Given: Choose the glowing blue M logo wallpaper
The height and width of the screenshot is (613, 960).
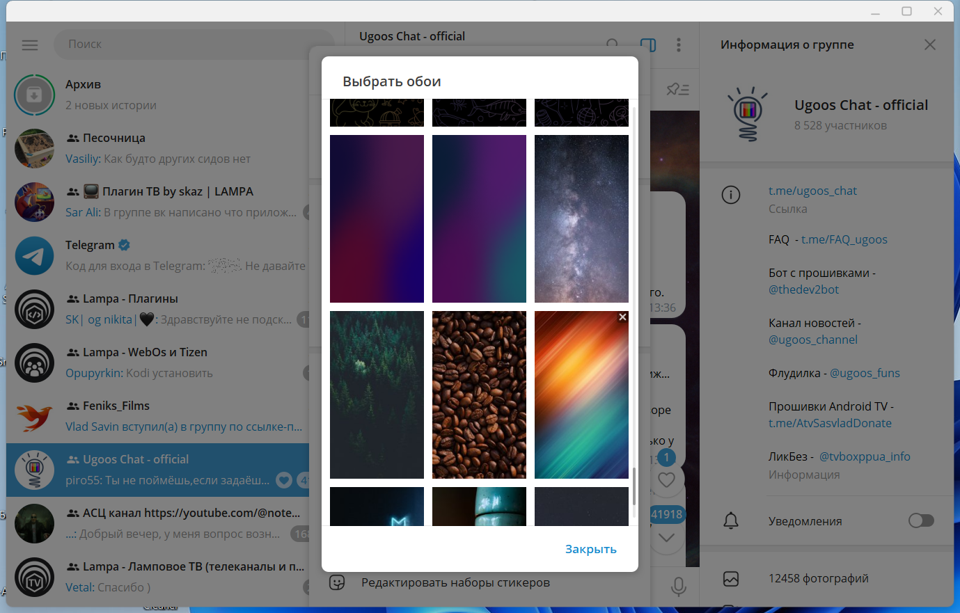Looking at the screenshot, I should coord(377,507).
